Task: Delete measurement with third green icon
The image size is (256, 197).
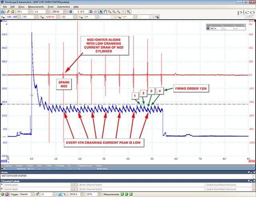Action: 131,194
